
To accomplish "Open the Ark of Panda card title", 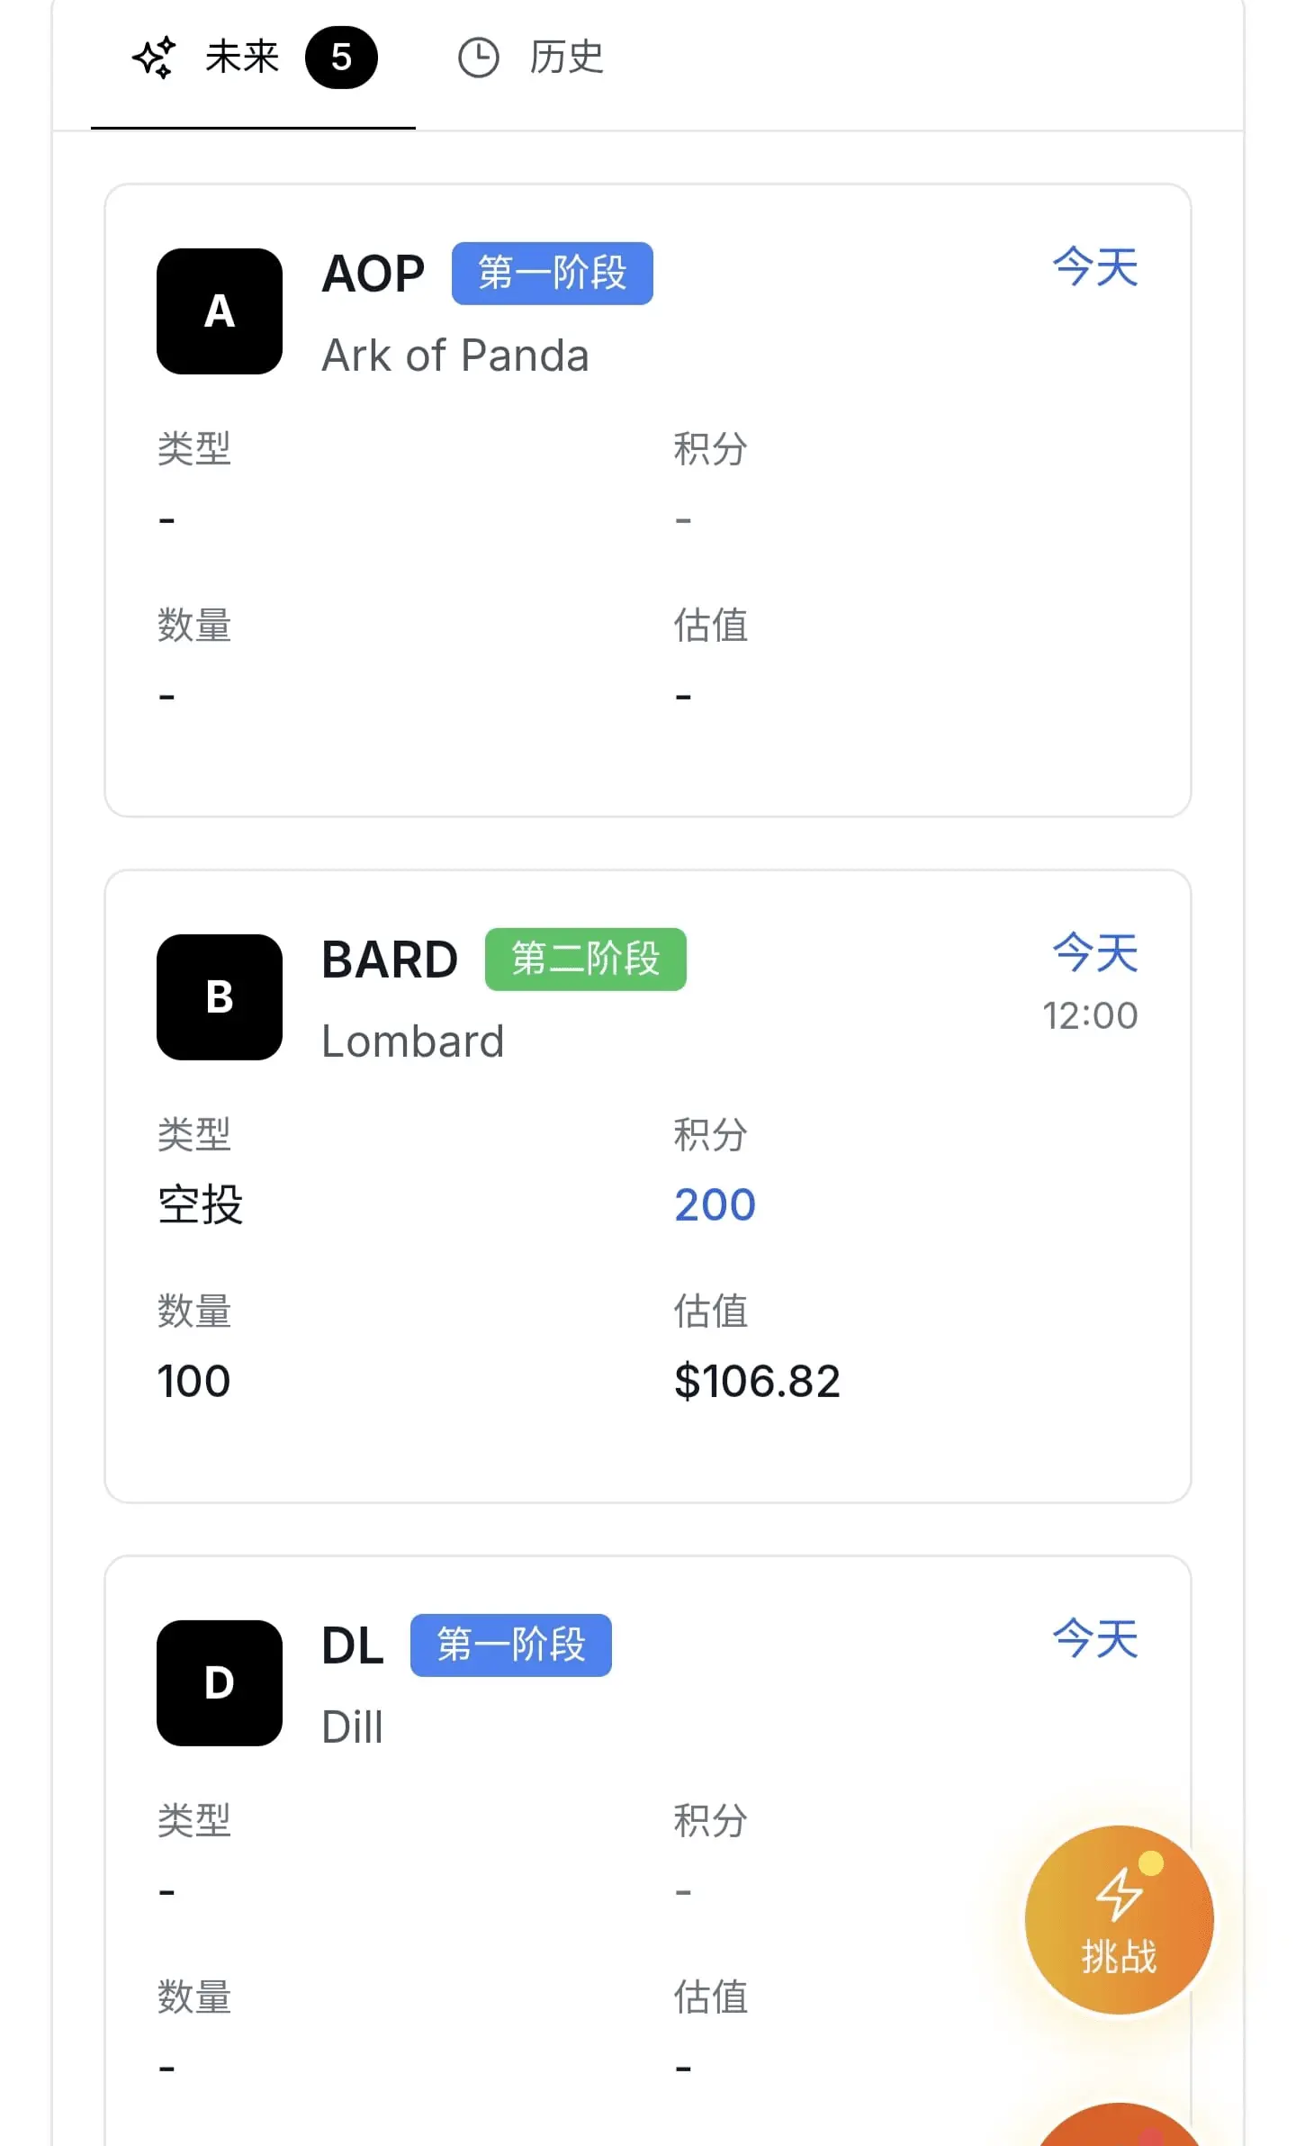I will (455, 356).
